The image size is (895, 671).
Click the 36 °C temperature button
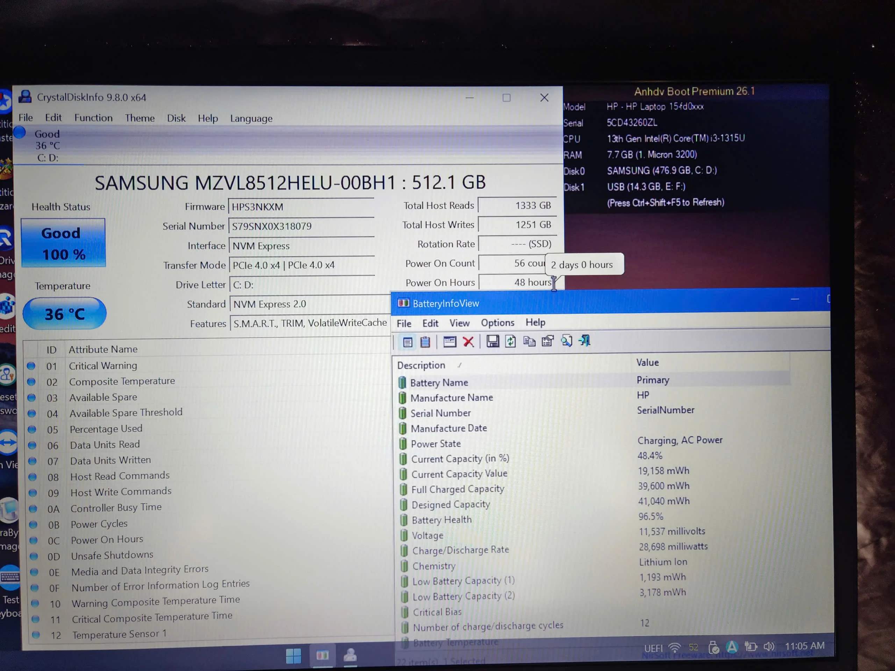tap(64, 313)
